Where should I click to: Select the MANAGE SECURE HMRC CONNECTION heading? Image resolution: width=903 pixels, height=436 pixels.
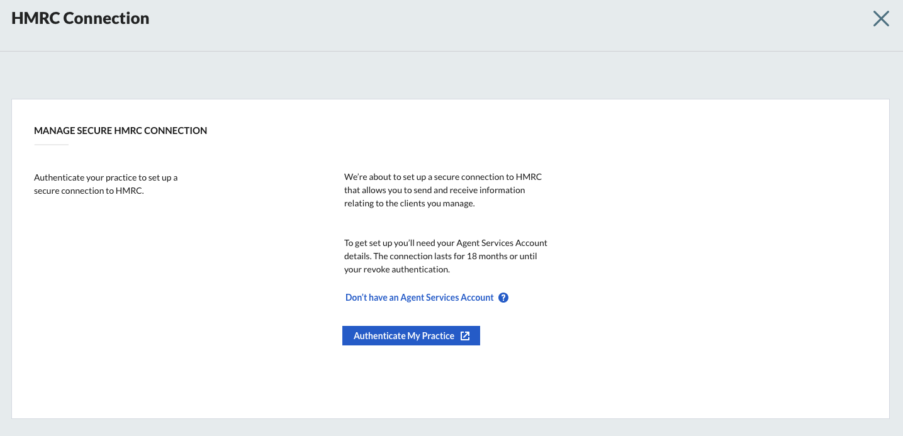click(120, 131)
